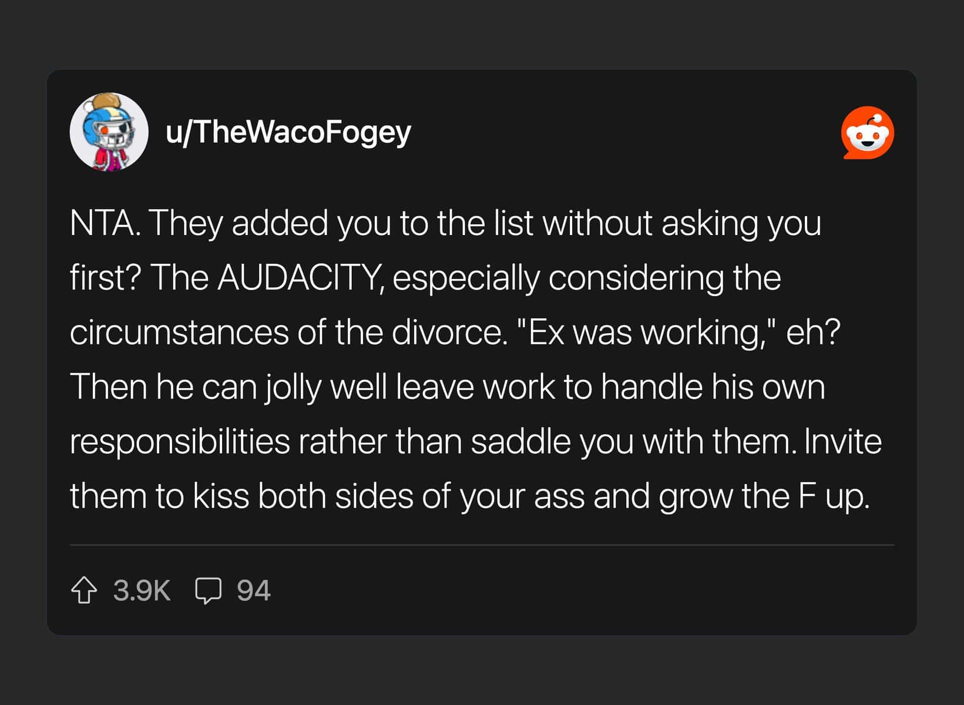Open the TheWacoFogey avatar image
Image resolution: width=964 pixels, height=705 pixels.
click(x=109, y=132)
